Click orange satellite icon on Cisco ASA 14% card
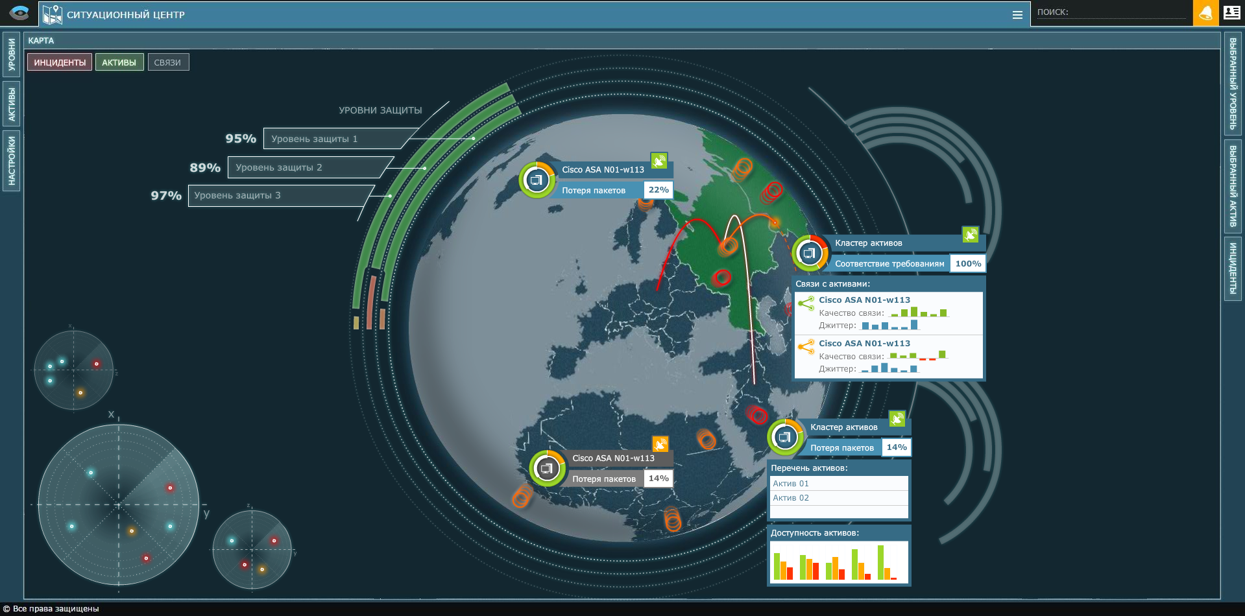 click(x=660, y=444)
